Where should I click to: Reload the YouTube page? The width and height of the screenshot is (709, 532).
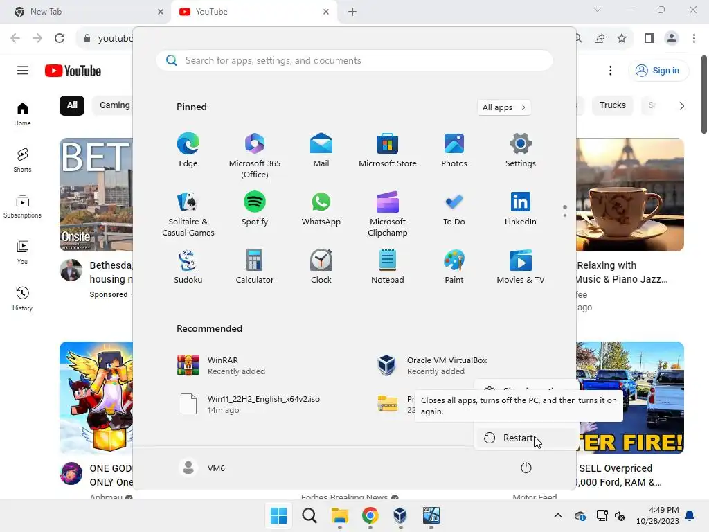pos(60,38)
